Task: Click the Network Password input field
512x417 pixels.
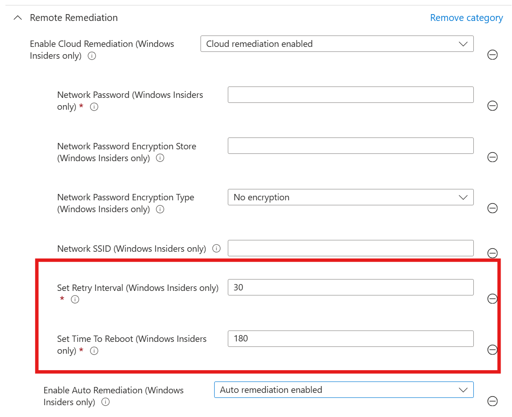Action: coord(350,94)
